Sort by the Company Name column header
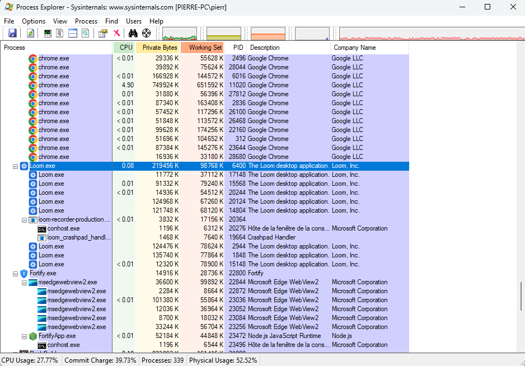 tap(369, 48)
